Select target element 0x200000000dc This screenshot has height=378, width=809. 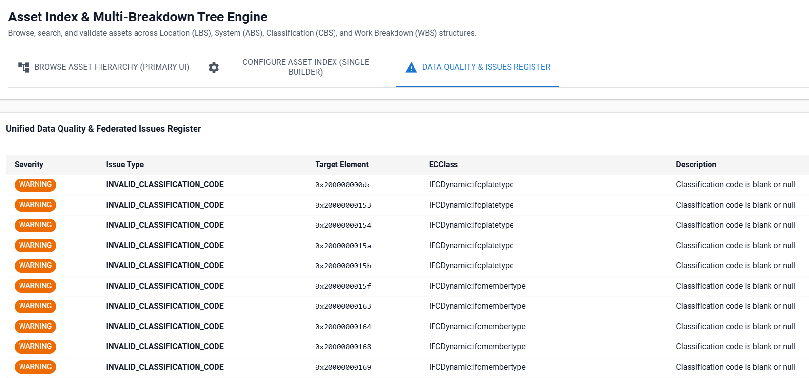tap(343, 185)
